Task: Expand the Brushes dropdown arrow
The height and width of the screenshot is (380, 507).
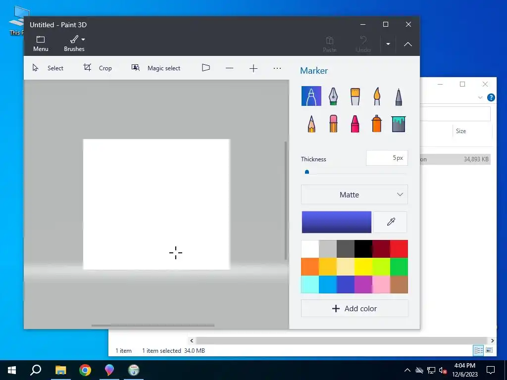Action: pyautogui.click(x=83, y=40)
